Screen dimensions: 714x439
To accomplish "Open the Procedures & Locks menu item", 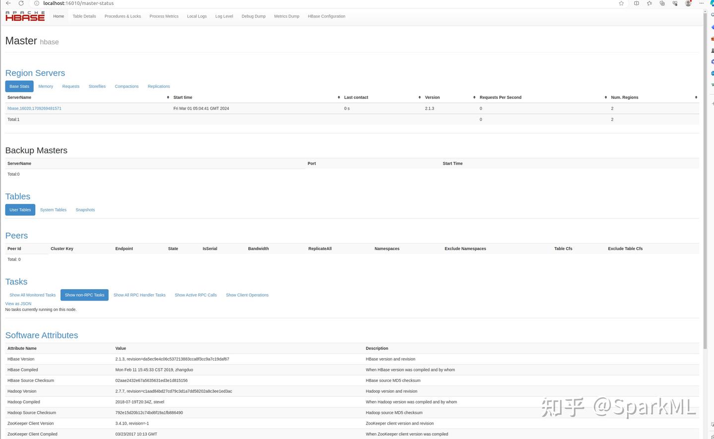I will click(x=122, y=16).
